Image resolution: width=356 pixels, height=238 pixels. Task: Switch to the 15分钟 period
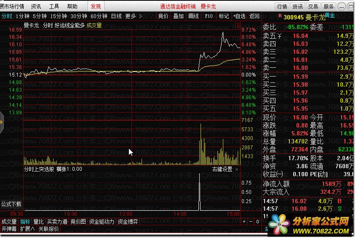point(59,16)
